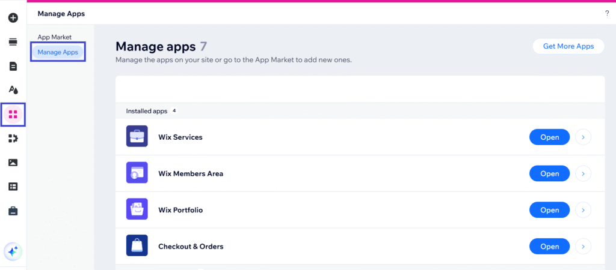Click the Wix Members Area app thumbnail

[137, 173]
